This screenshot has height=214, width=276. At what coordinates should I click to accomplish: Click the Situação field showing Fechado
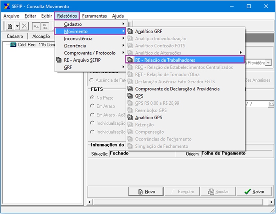pyautogui.click(x=142, y=153)
